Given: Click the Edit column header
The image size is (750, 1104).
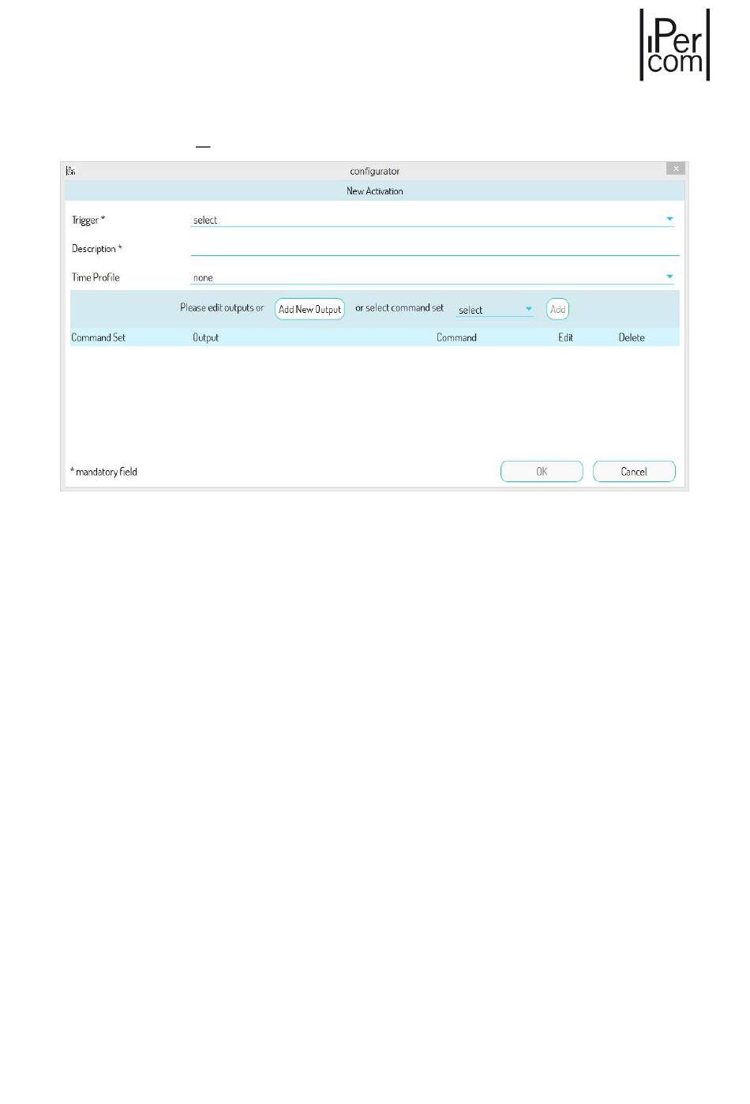Looking at the screenshot, I should (565, 337).
